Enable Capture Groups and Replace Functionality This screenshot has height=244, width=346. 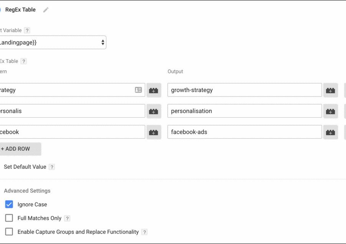(9, 232)
